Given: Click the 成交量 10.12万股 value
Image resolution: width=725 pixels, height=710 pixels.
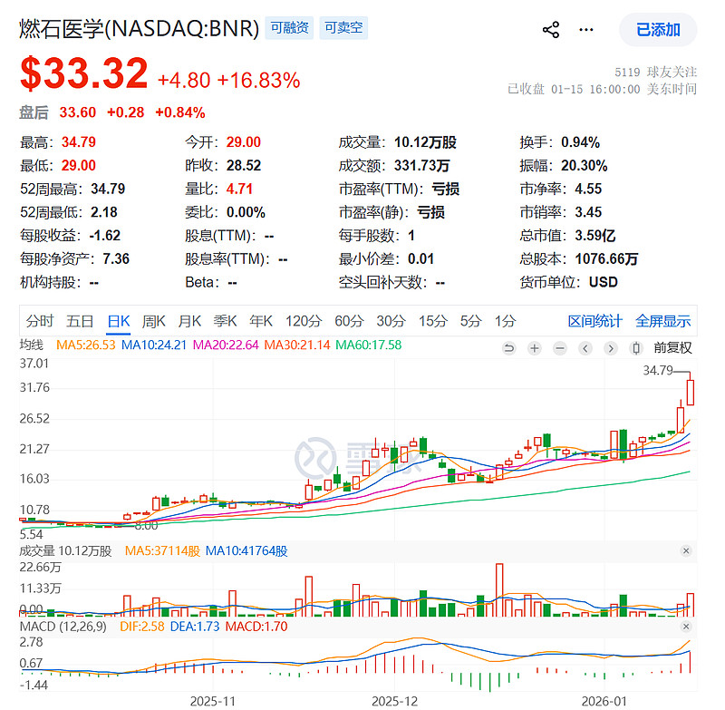Looking at the screenshot, I should (x=425, y=142).
